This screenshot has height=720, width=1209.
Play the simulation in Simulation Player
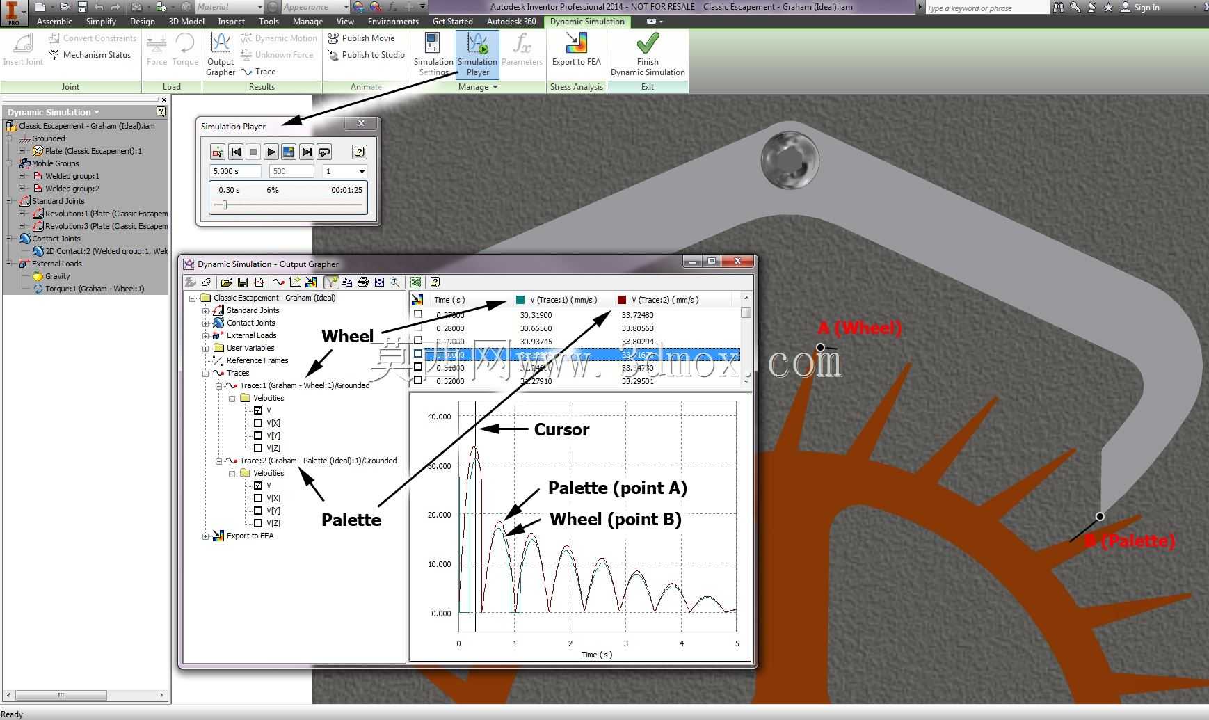271,152
